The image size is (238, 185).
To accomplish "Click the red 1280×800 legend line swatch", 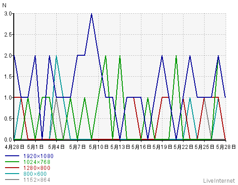I will pos(12,168).
